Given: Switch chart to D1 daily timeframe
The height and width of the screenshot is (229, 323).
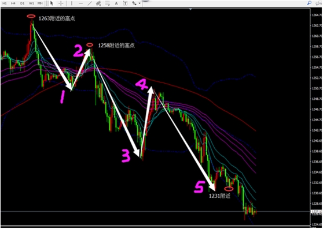Looking at the screenshot, I should tap(23, 3).
